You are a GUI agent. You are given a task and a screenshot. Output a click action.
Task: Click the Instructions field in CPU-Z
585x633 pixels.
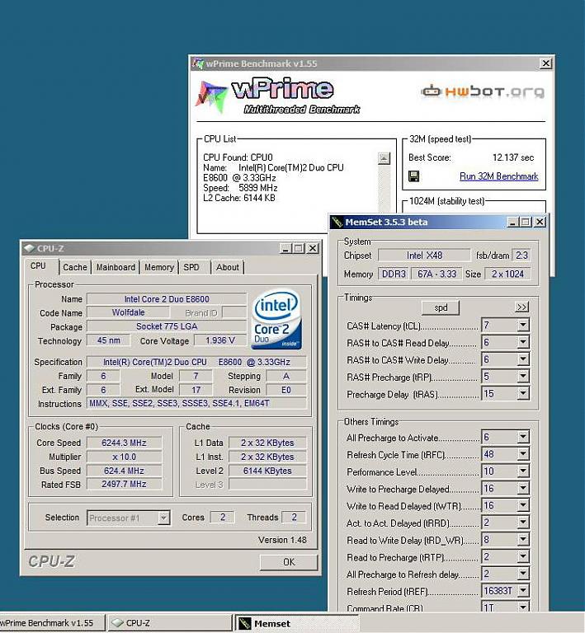click(x=196, y=403)
